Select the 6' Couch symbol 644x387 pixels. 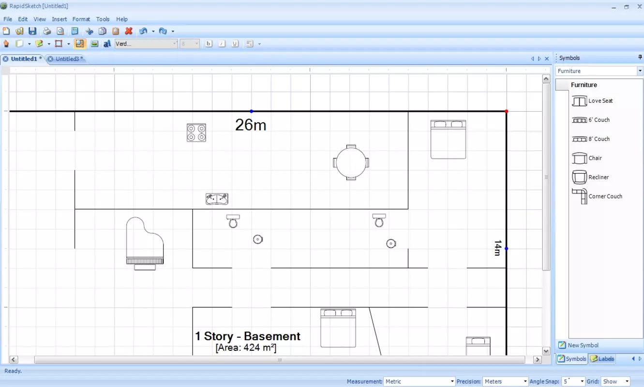(591, 119)
